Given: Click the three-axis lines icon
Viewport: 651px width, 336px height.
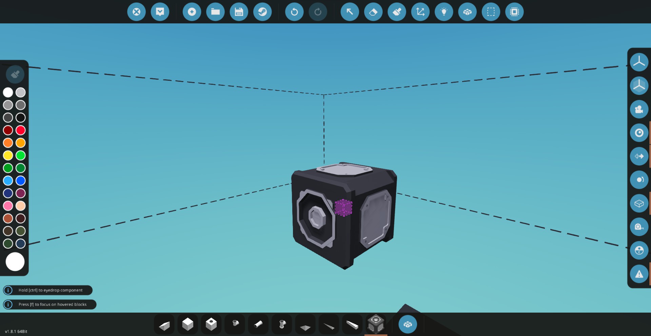Looking at the screenshot, I should tap(639, 62).
